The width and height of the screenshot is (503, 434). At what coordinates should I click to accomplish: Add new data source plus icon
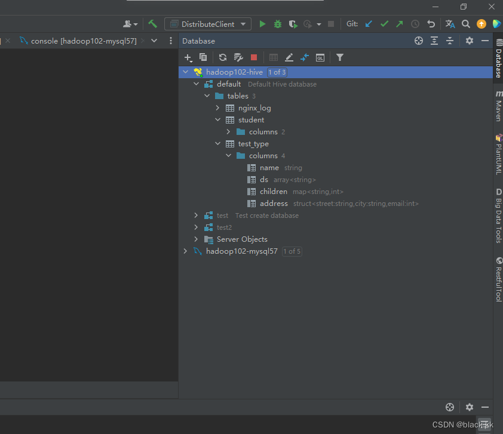pyautogui.click(x=188, y=58)
